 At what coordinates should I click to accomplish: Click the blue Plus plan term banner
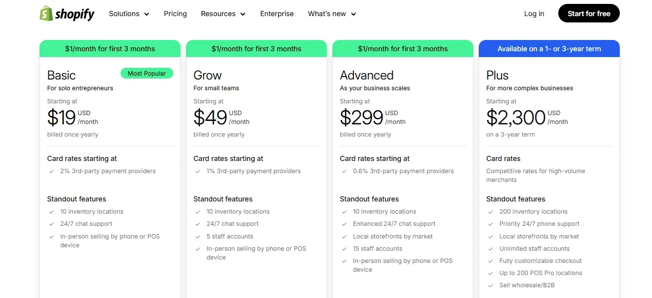tap(549, 49)
